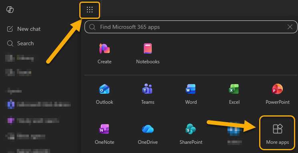Image resolution: width=298 pixels, height=153 pixels.
Task: Launch PowerPoint
Action: pyautogui.click(x=278, y=94)
